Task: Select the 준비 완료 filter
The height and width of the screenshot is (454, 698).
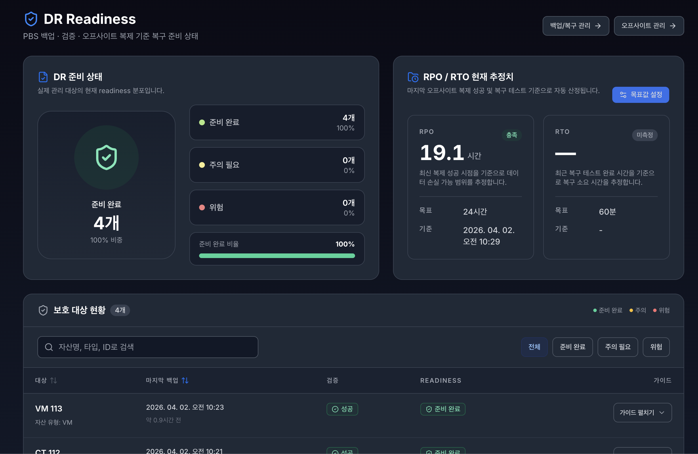Action: coord(572,347)
